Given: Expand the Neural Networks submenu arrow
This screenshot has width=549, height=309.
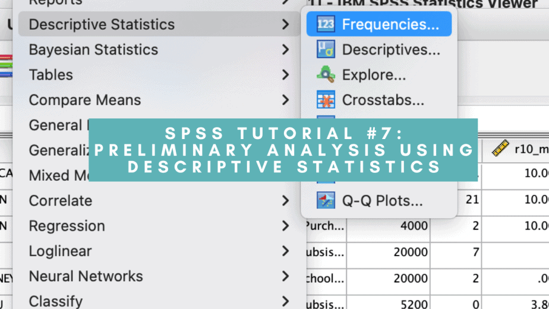Looking at the screenshot, I should [x=286, y=276].
